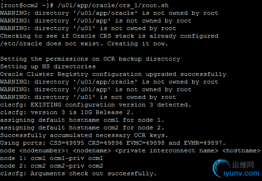The height and width of the screenshot is (181, 262).
Task: Click the 'hostname ocm1 for node 1' line
Action: [x=82, y=120]
